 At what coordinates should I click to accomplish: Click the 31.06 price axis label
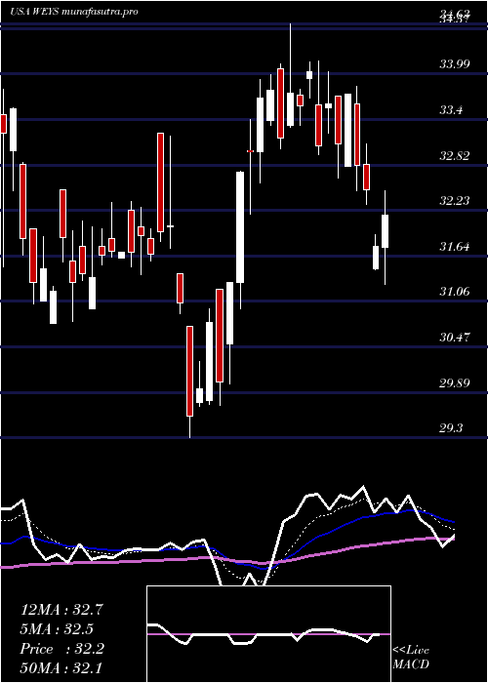pos(454,292)
